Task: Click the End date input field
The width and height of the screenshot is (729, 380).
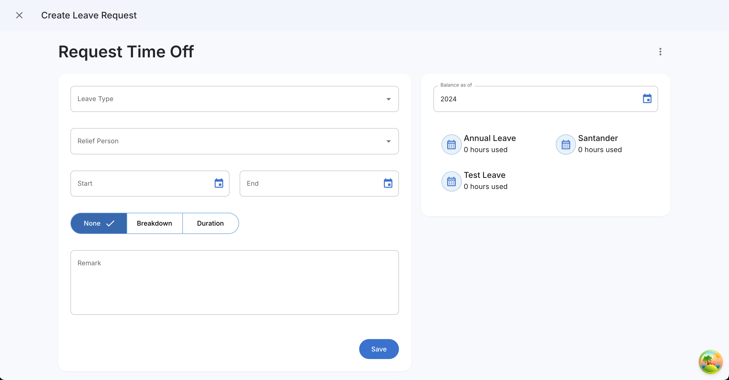Action: (x=311, y=183)
